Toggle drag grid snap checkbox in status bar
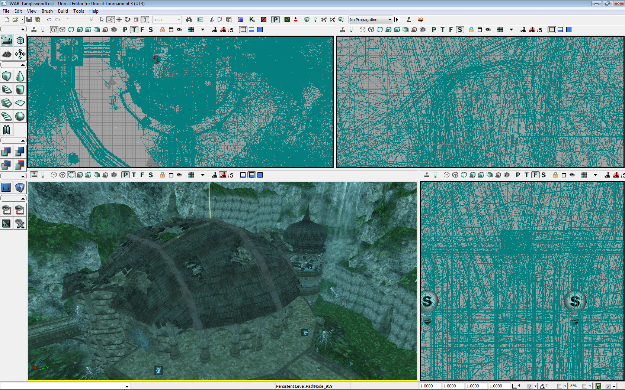625x390 pixels. coord(530,386)
